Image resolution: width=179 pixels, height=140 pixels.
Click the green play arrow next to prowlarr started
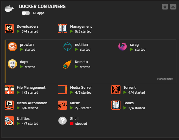point(21,50)
